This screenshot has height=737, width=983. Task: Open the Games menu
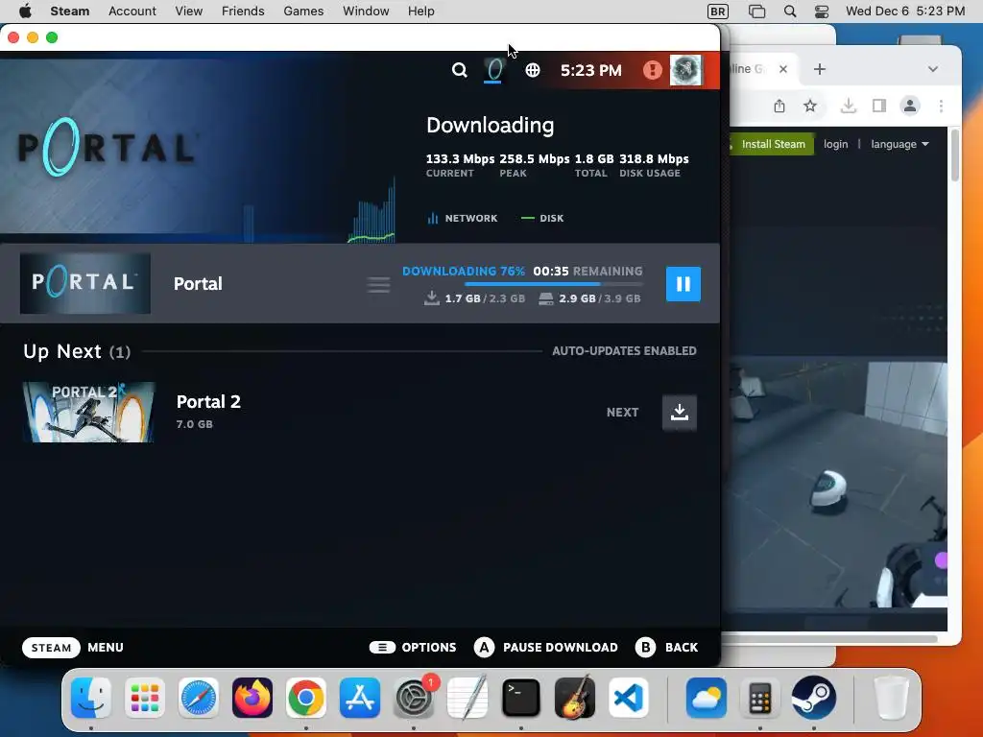point(303,12)
